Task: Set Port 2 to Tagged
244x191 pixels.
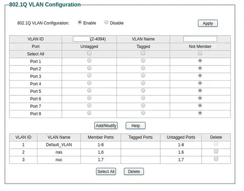Action: [143, 68]
